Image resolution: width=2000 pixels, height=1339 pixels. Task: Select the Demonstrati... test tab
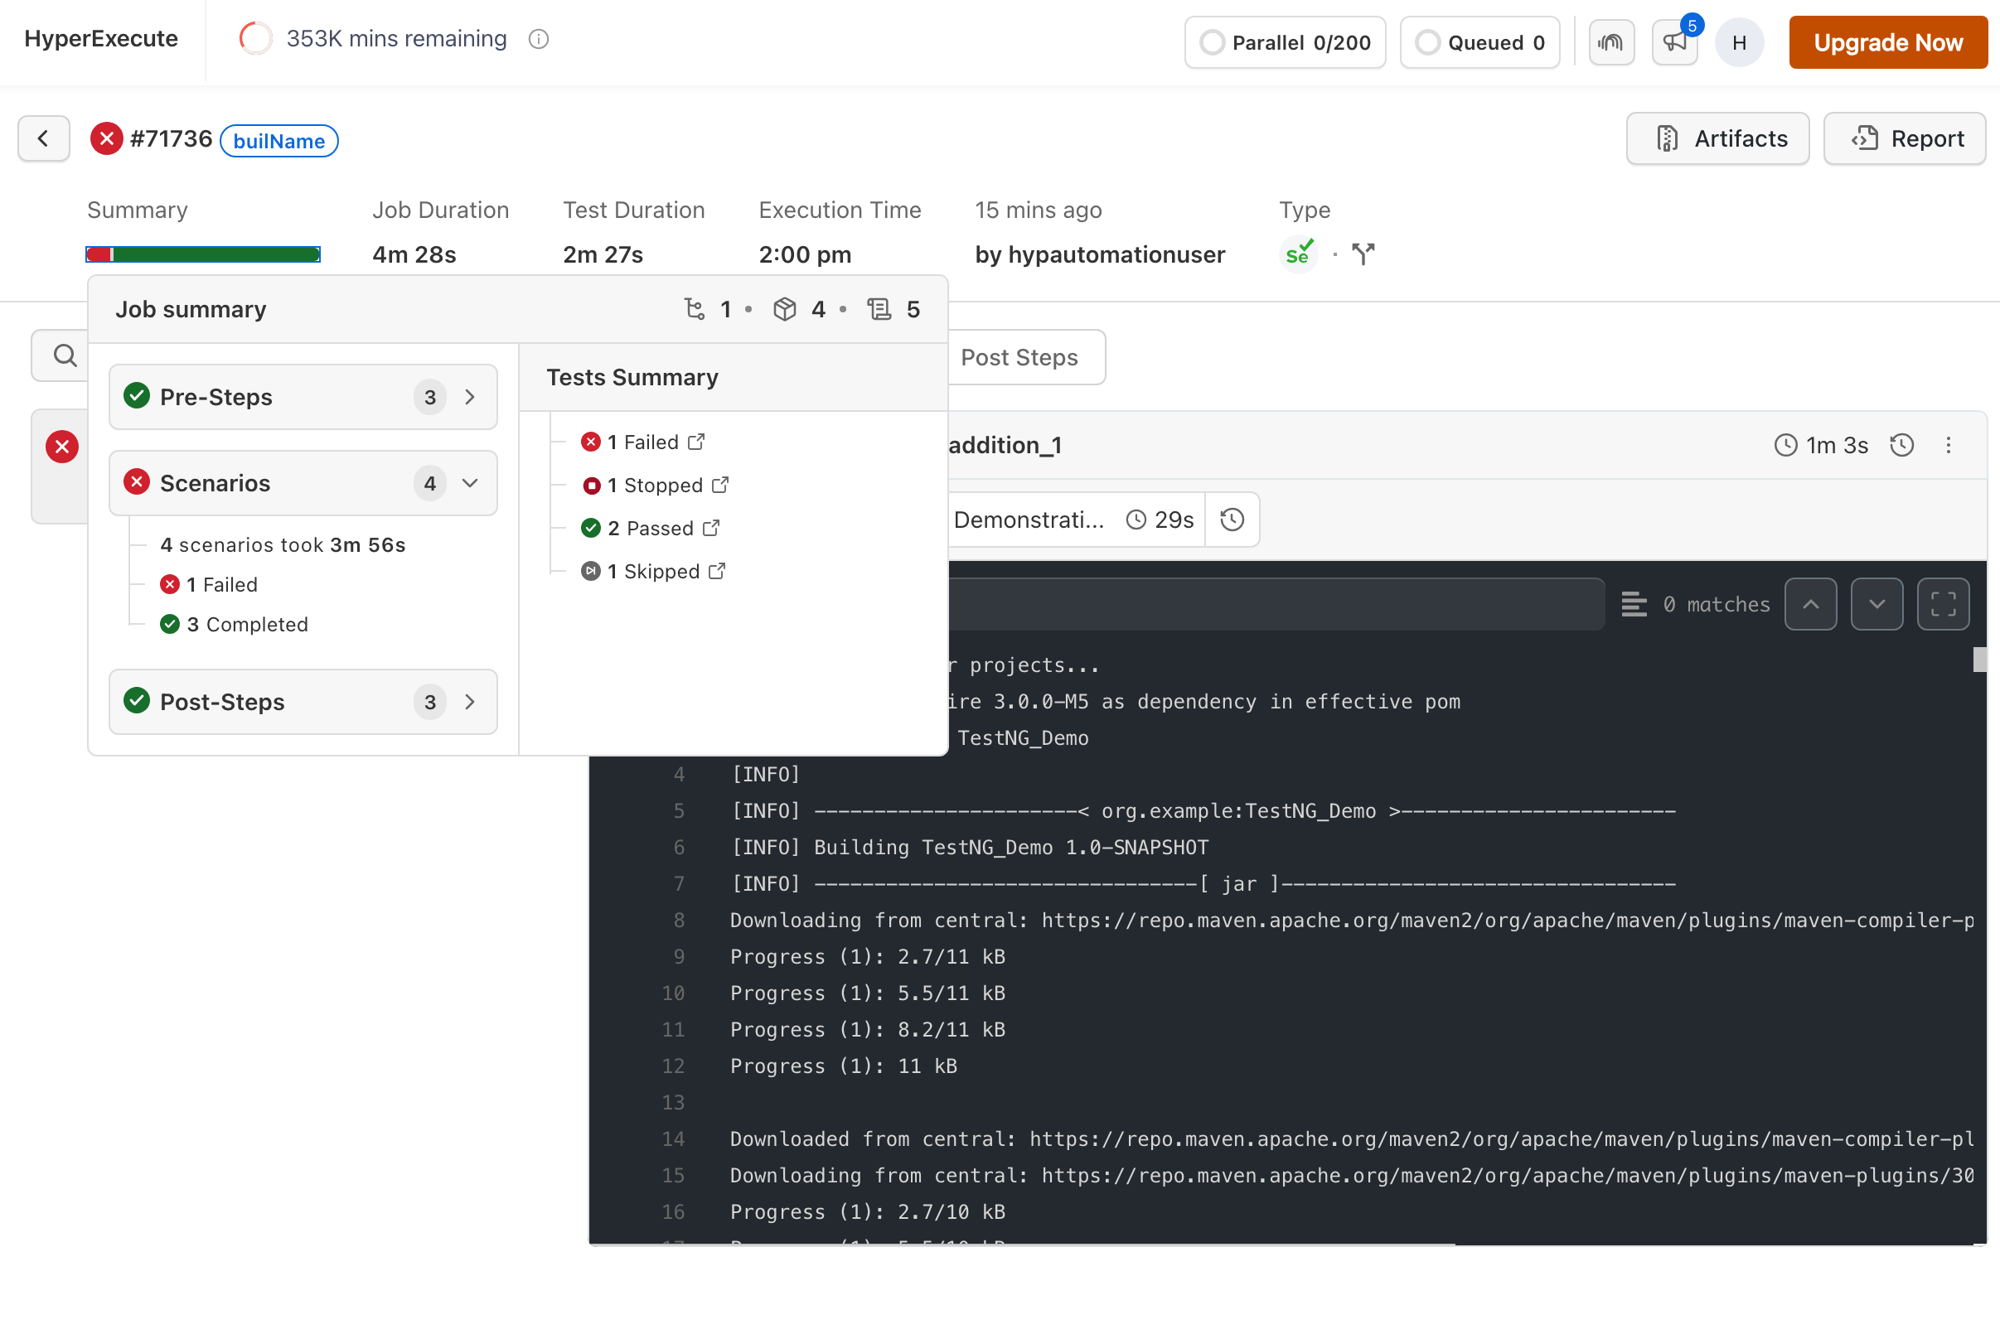[1029, 520]
